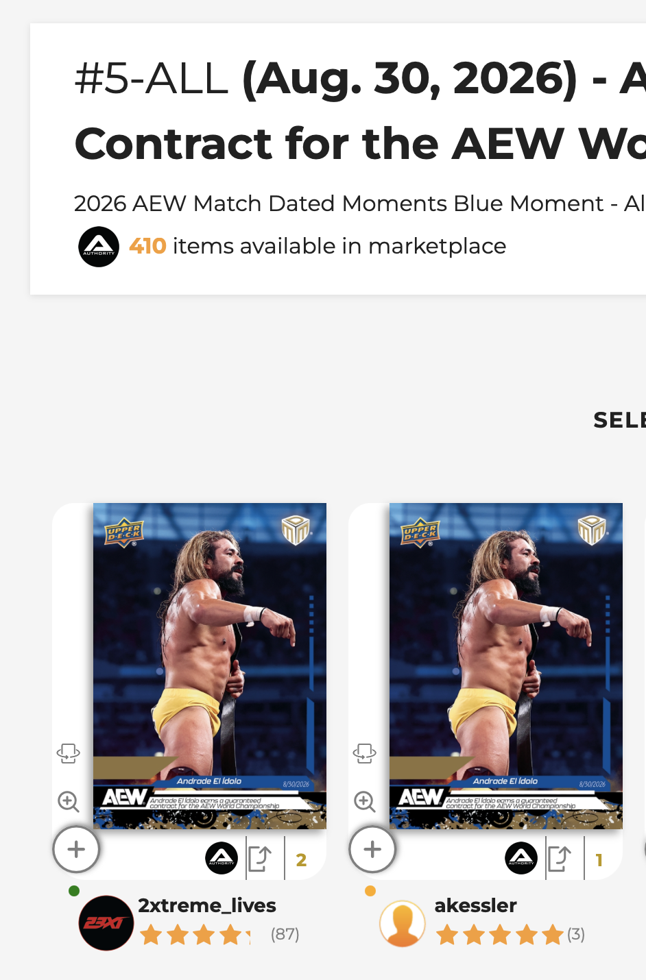Zoom in on the 2xtreme_lives card image
Screen dimensions: 646x980
point(68,801)
